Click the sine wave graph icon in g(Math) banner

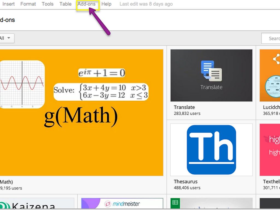(22, 84)
